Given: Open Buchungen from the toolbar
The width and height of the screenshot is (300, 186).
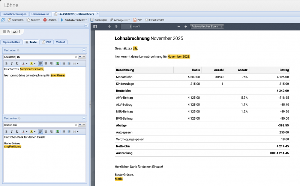Looking at the screenshot, I should click(x=99, y=20).
